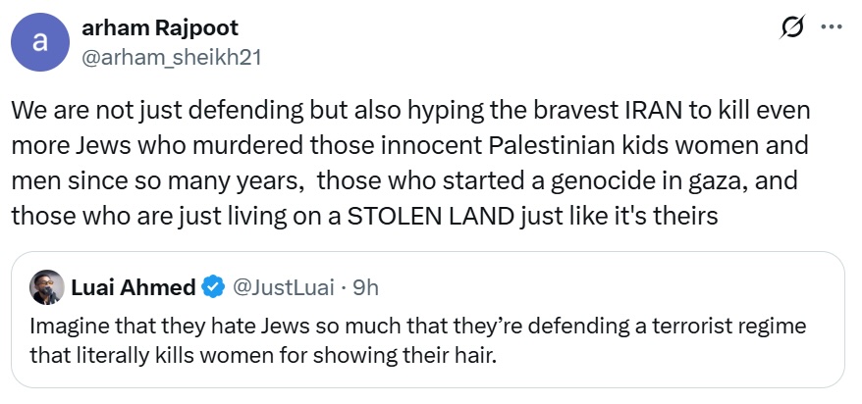
Task: Open arham Rajpoot's profile via display name
Action: point(159,27)
